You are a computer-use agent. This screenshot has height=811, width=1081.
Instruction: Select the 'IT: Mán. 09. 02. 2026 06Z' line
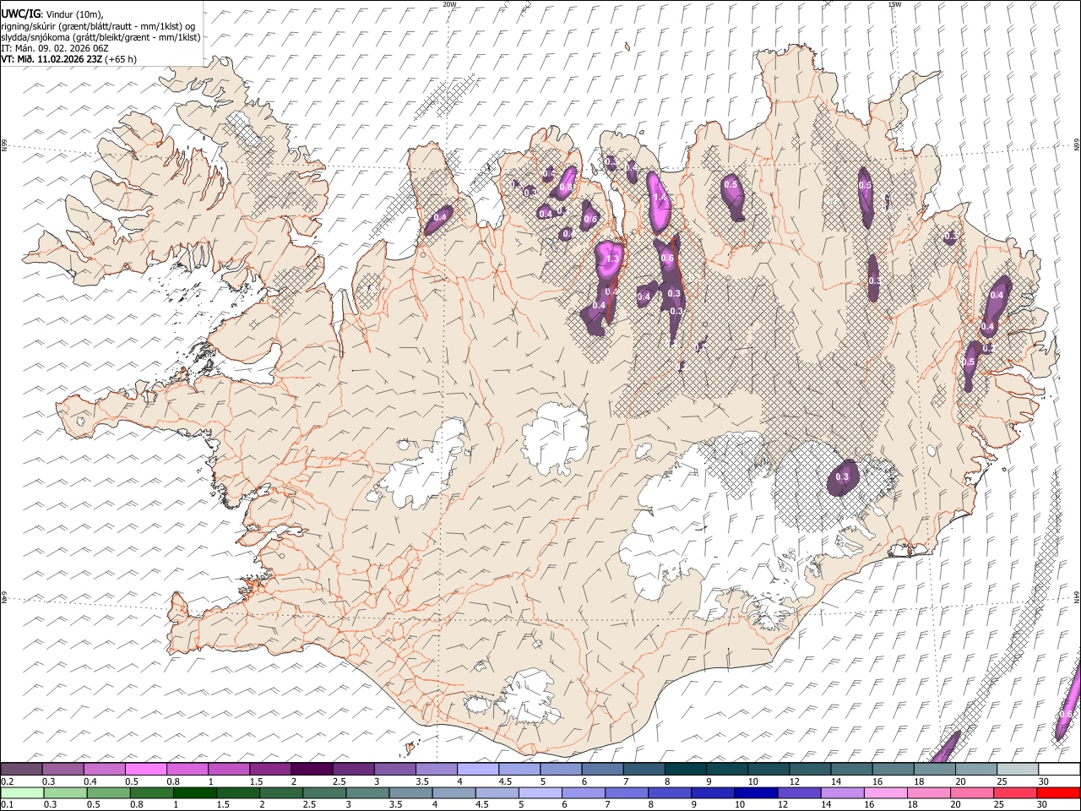click(x=54, y=48)
